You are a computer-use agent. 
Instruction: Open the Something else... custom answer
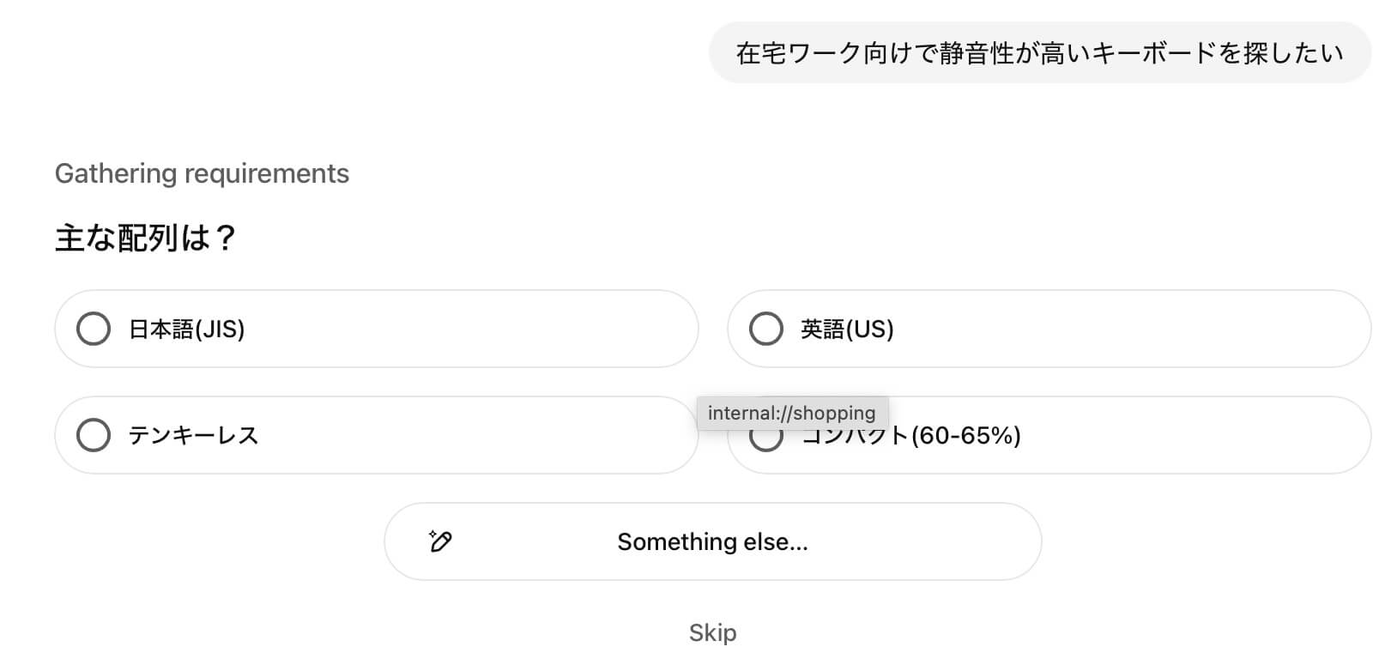[x=712, y=541]
